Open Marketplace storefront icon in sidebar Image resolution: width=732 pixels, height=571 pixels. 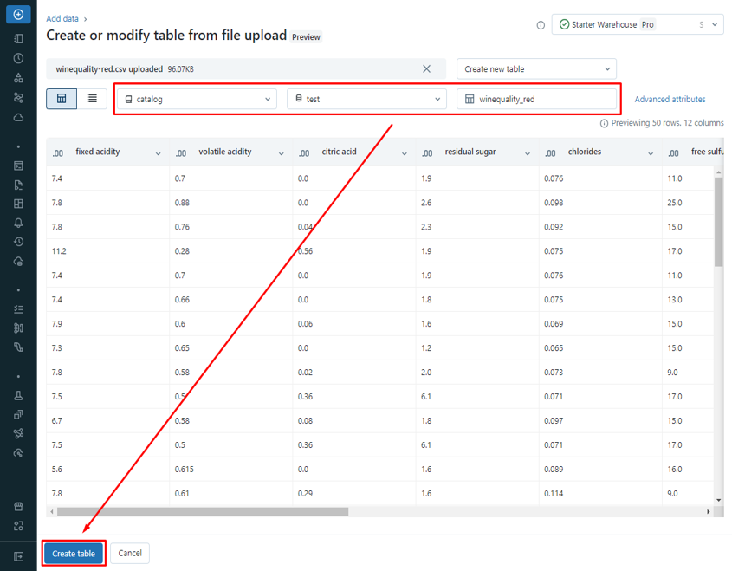coord(18,507)
